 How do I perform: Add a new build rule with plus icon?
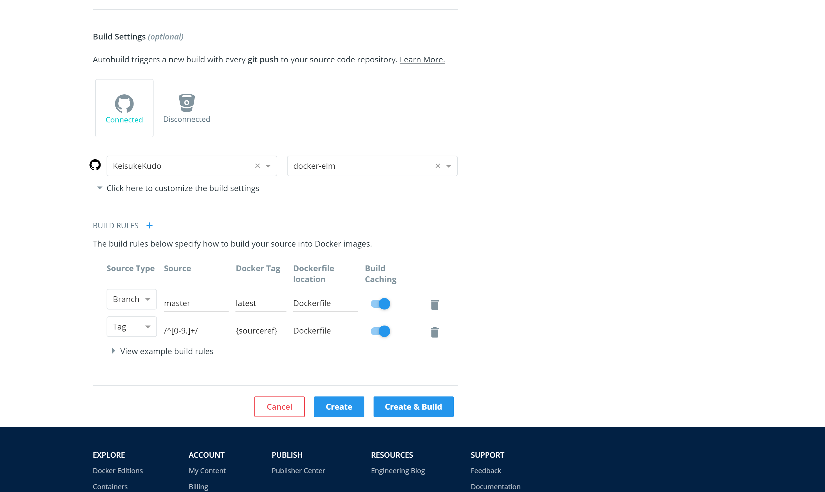[150, 225]
